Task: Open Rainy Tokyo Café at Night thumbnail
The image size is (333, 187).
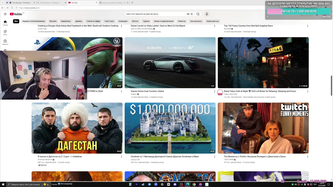Action: 263,63
